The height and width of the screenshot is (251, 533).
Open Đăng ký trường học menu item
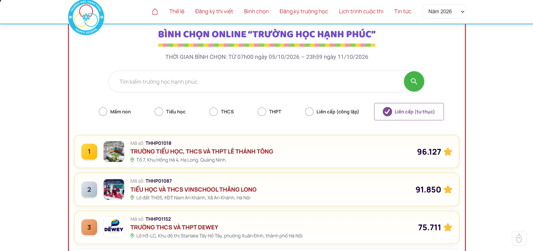[x=304, y=12]
